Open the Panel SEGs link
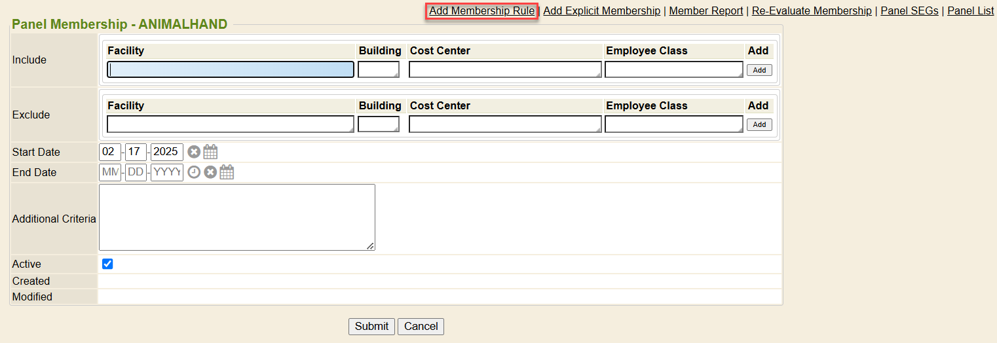This screenshot has height=343, width=997. 909,10
